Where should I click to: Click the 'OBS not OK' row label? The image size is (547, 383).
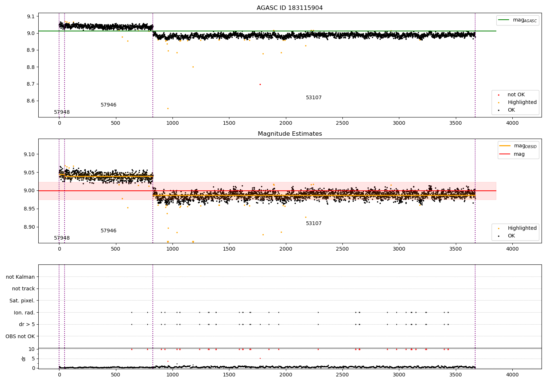(20, 336)
